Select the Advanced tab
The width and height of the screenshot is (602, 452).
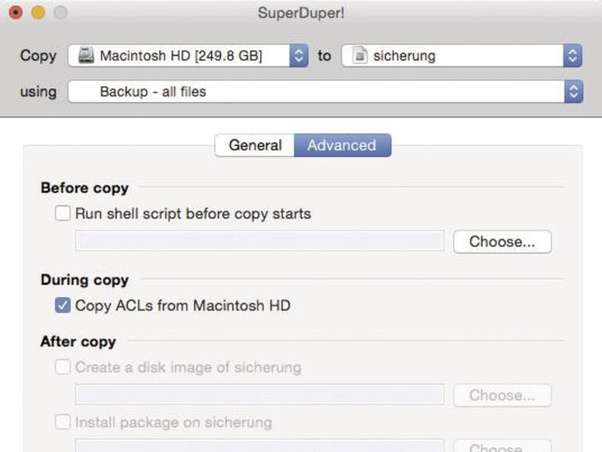[x=342, y=145]
